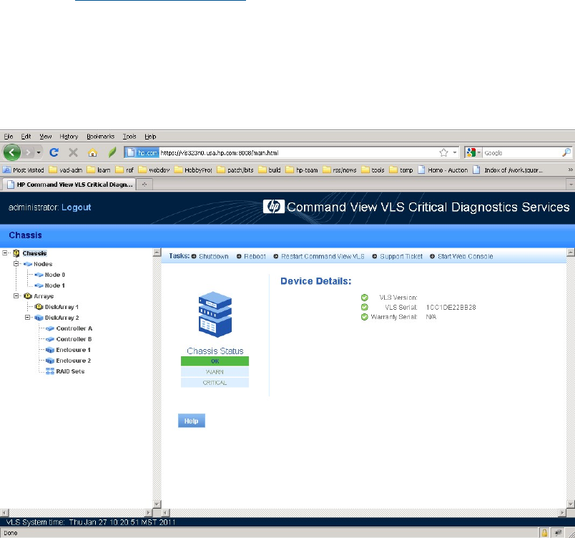Click green check beside VLS Serial
Screen dimensions: 575x538
point(365,308)
